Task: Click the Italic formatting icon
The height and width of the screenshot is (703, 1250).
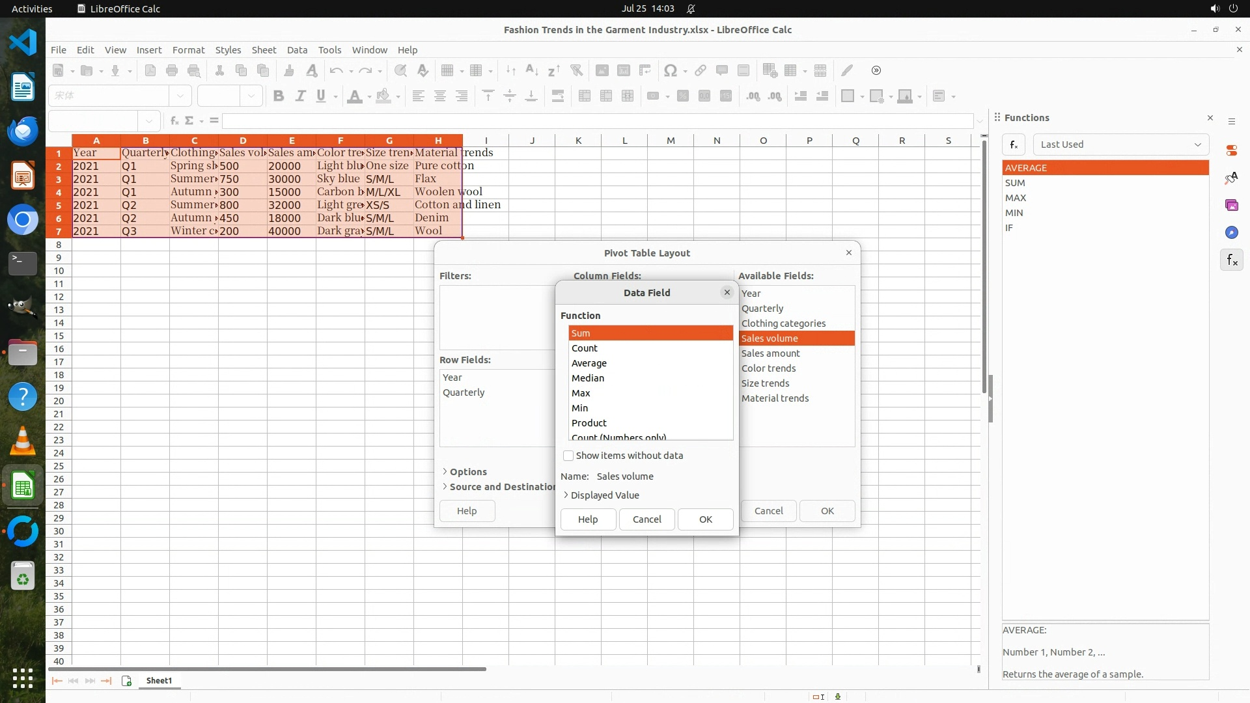Action: tap(300, 96)
